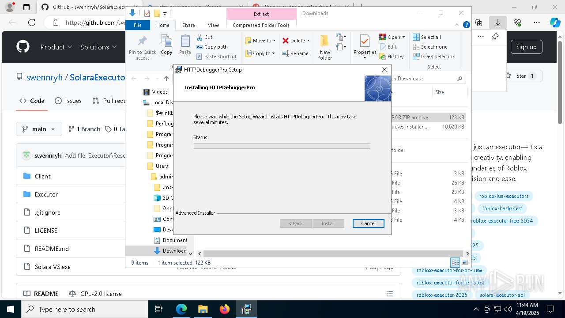Viewport: 565px width, 318px height.
Task: Click the Windows Start button
Action: click(x=10, y=309)
